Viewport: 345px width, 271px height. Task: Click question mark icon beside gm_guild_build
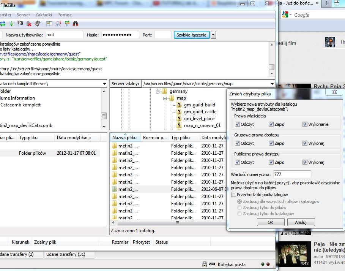179,105
